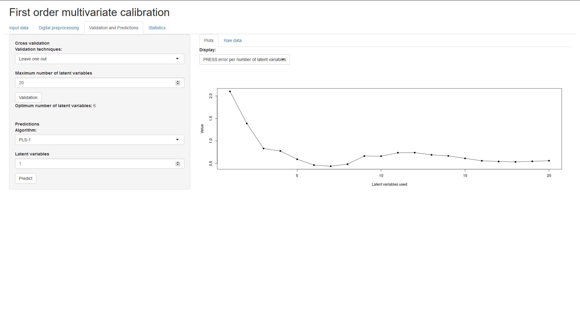Decrease maximum number of latent variables
Screen dimensions: 580x326
coord(178,84)
